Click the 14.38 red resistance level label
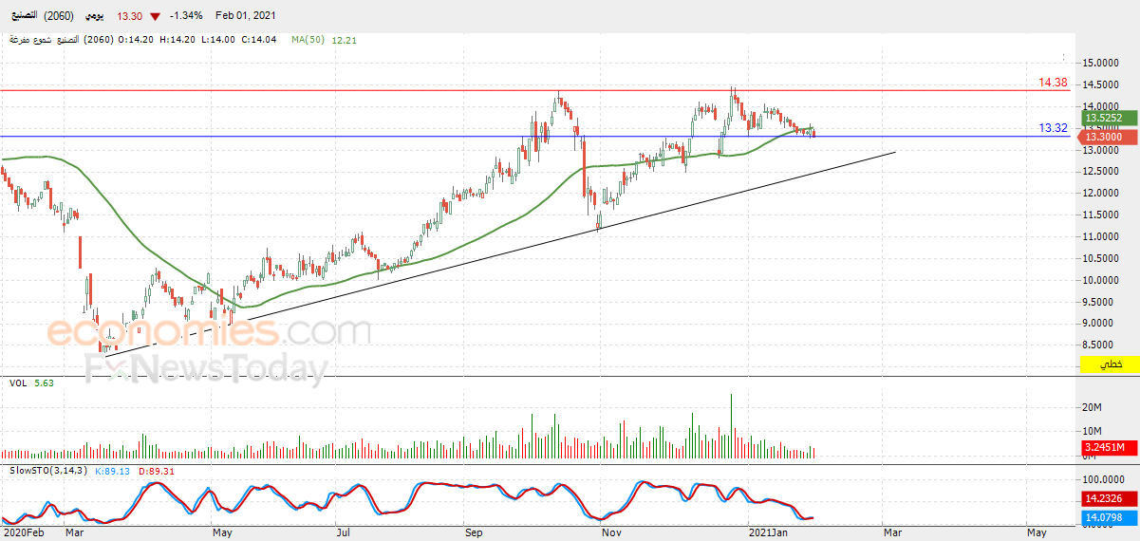 [1053, 84]
